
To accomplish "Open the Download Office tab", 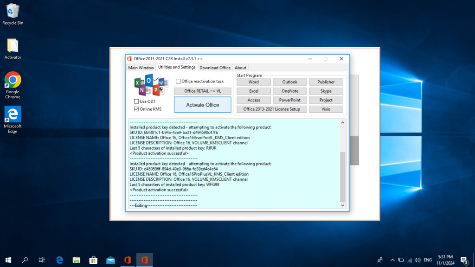I will click(x=215, y=68).
